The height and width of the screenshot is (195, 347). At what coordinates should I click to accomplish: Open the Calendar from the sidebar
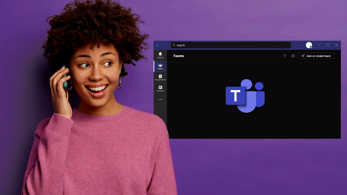(160, 89)
